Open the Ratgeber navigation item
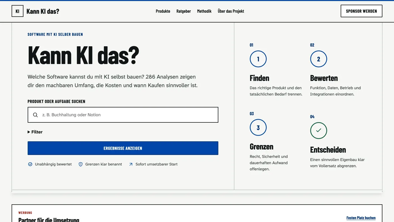The image size is (394, 222). pyautogui.click(x=184, y=11)
